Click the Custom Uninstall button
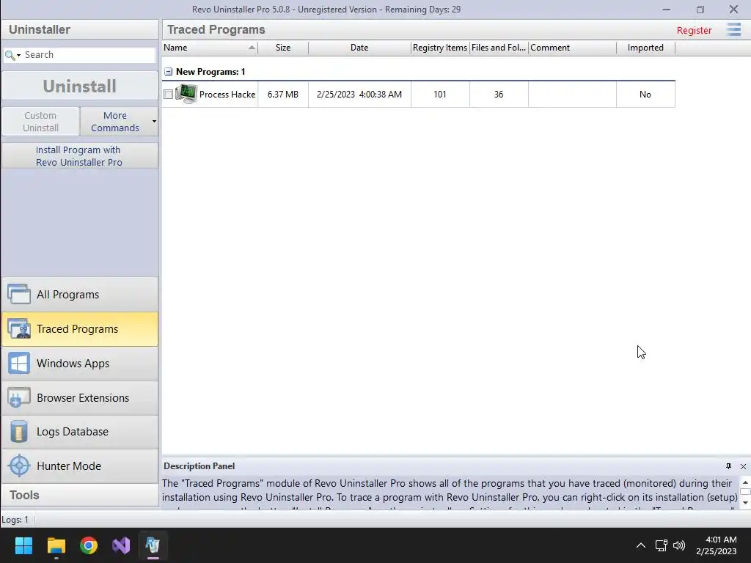 [41, 122]
